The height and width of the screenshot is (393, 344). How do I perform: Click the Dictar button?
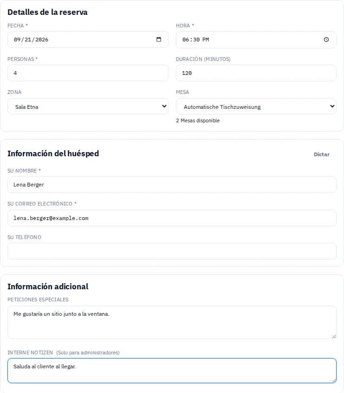[321, 154]
